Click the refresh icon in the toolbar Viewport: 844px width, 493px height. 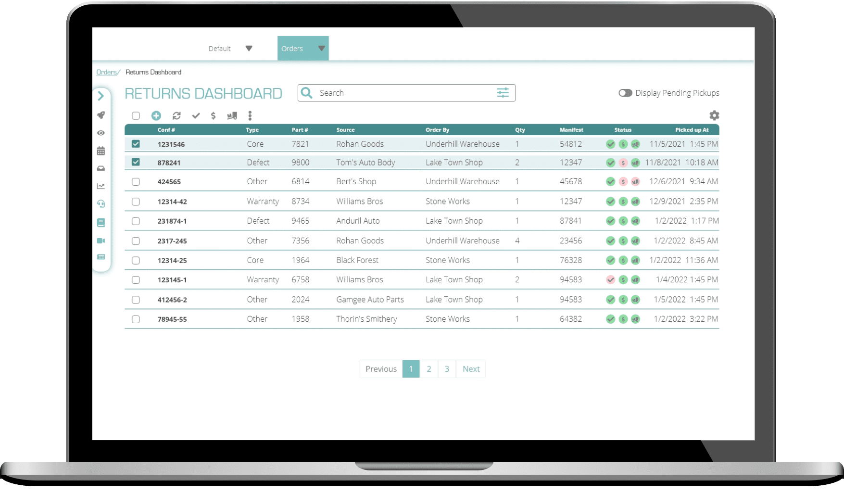(176, 115)
